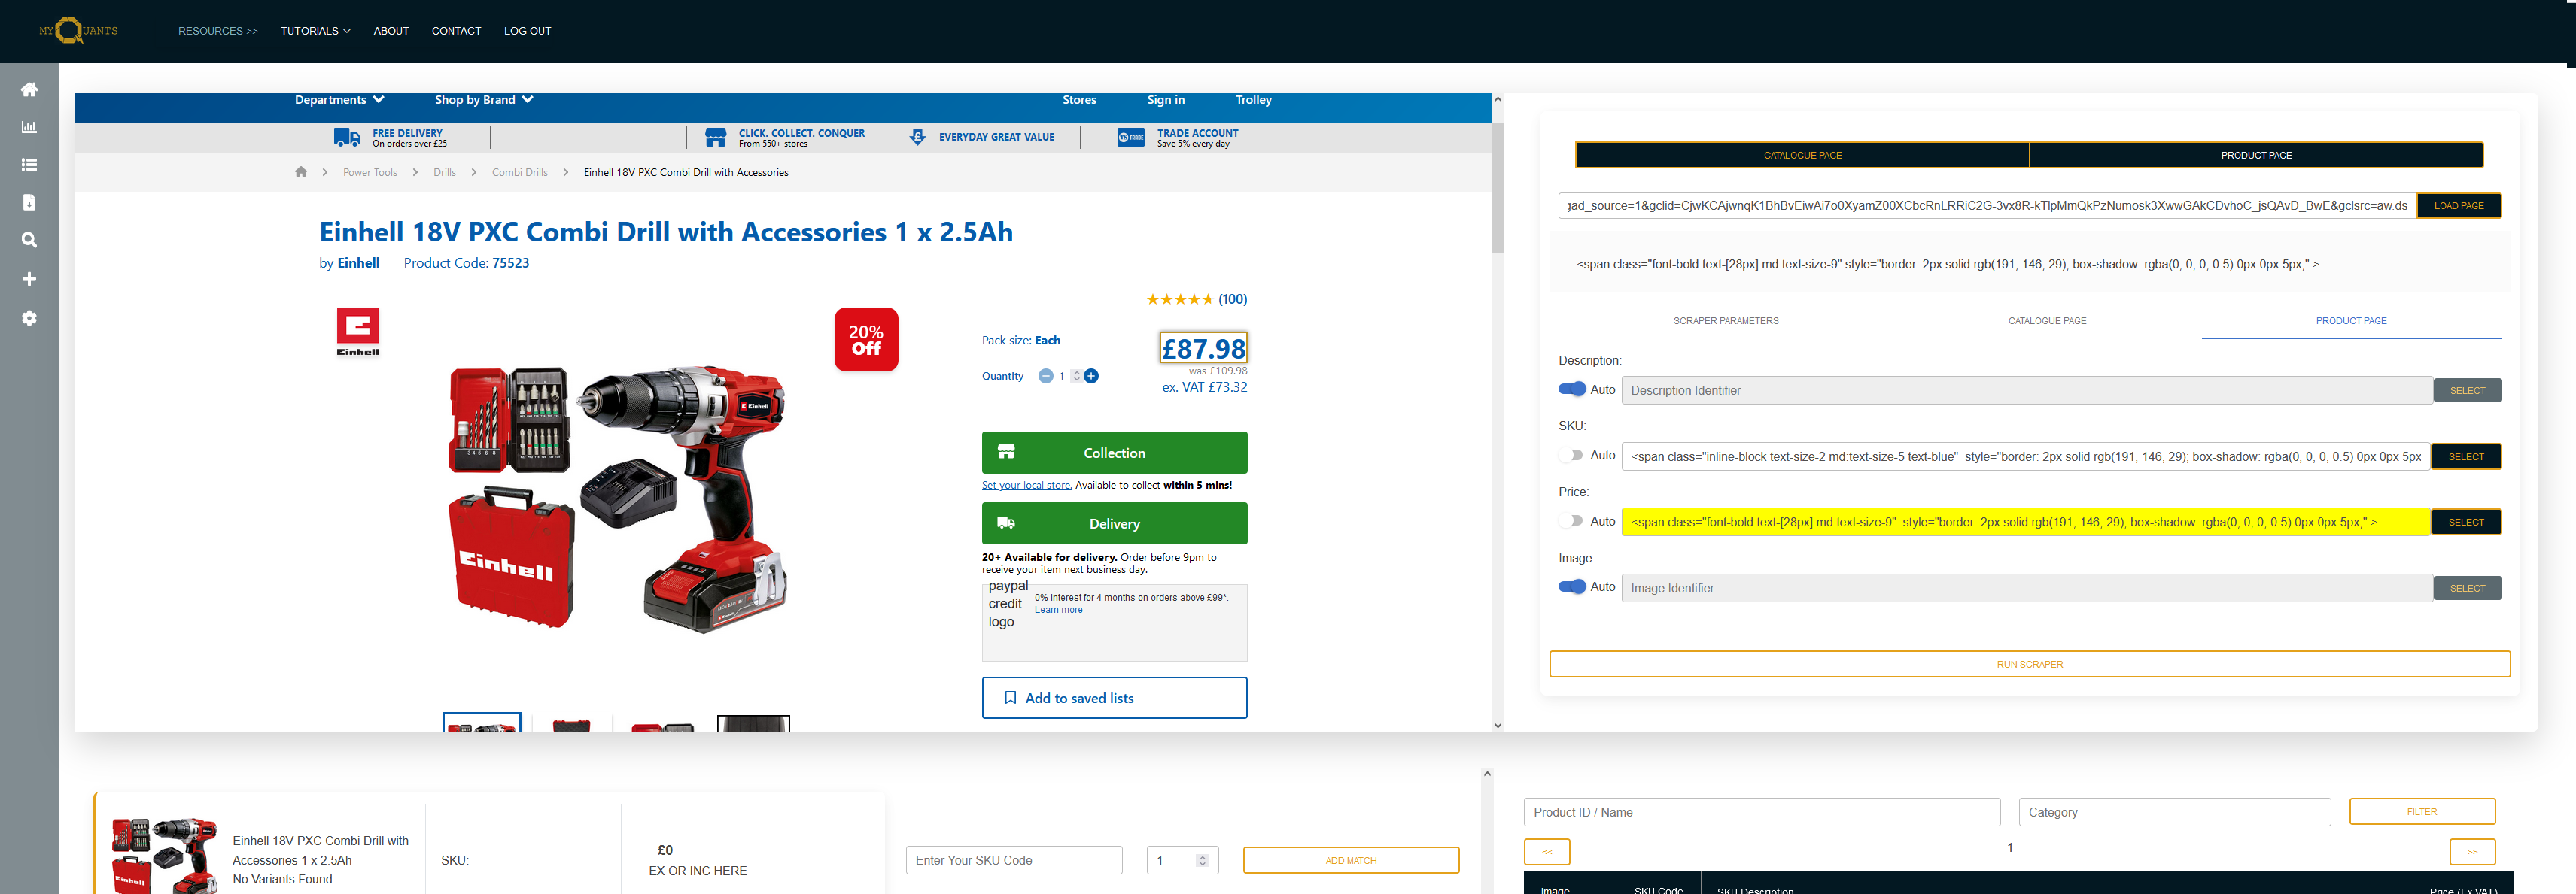Click the star rating icons

tap(1179, 299)
